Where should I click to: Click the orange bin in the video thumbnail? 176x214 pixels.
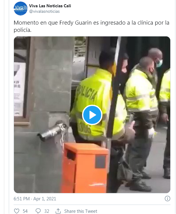pyautogui.click(x=85, y=168)
